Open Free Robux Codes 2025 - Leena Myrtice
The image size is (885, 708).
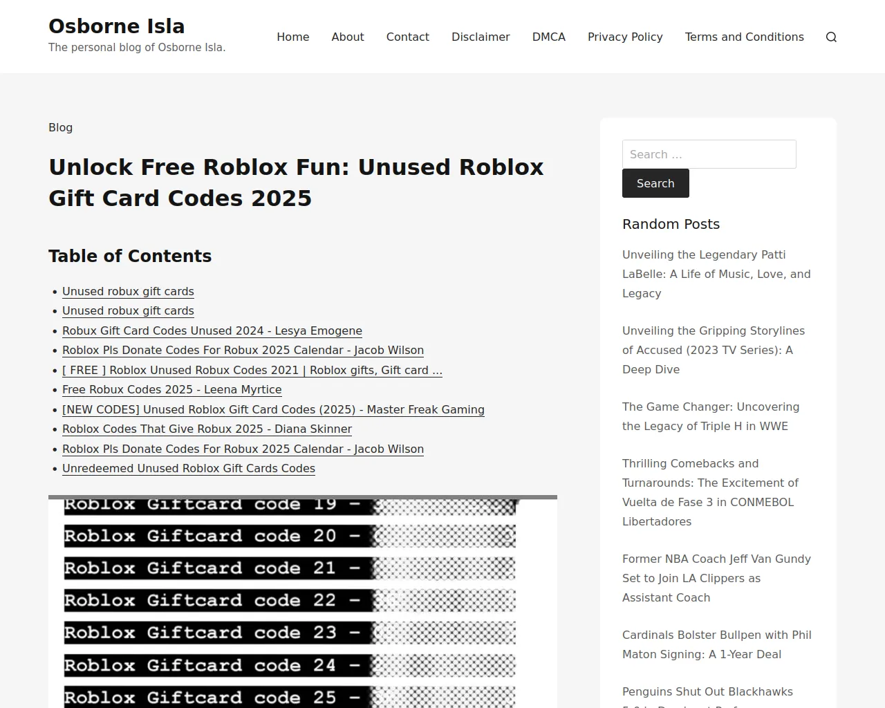[172, 389]
